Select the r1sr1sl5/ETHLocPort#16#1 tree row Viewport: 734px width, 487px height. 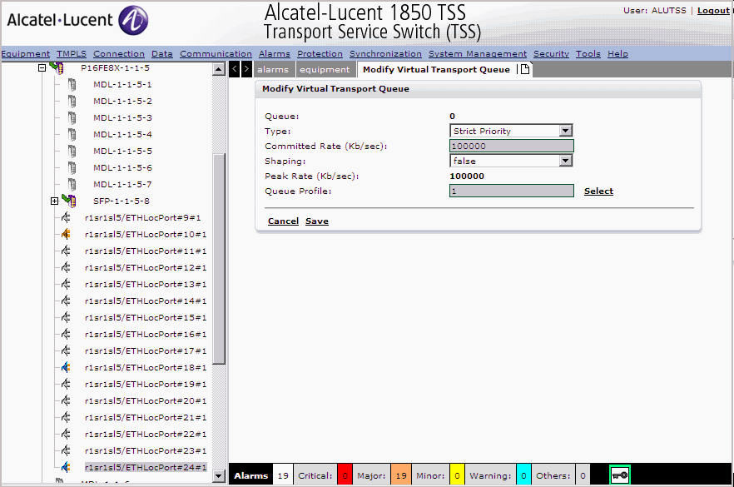(x=146, y=335)
